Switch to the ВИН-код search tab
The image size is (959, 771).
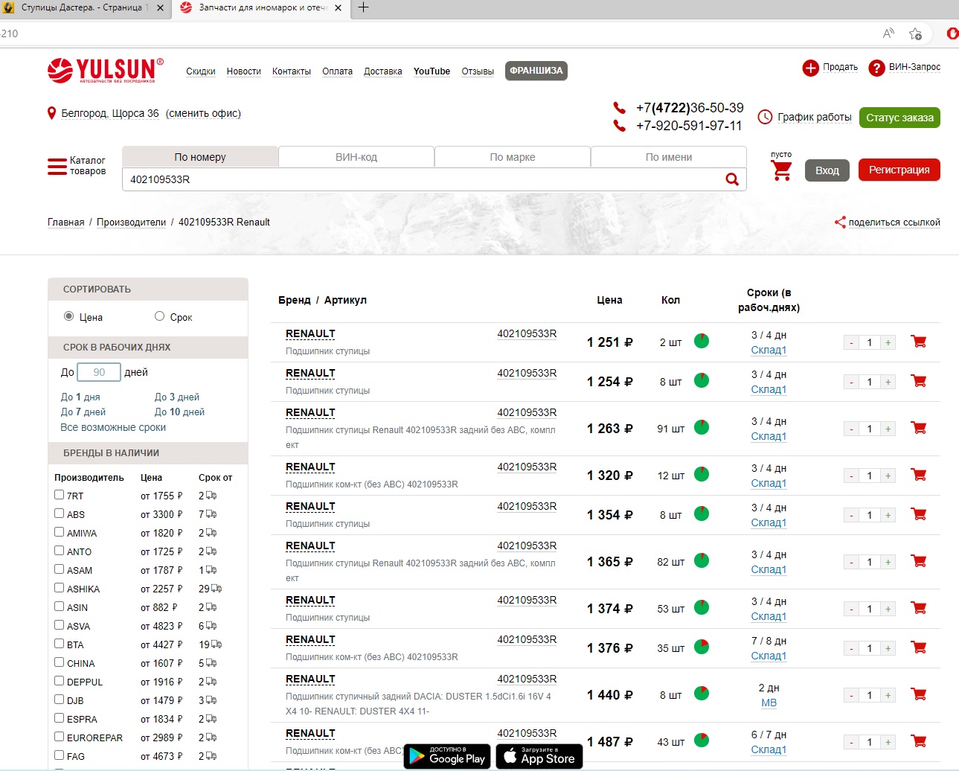click(x=356, y=157)
